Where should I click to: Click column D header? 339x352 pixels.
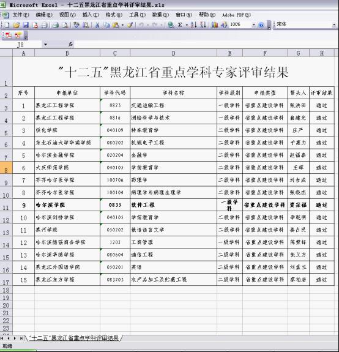click(x=173, y=53)
